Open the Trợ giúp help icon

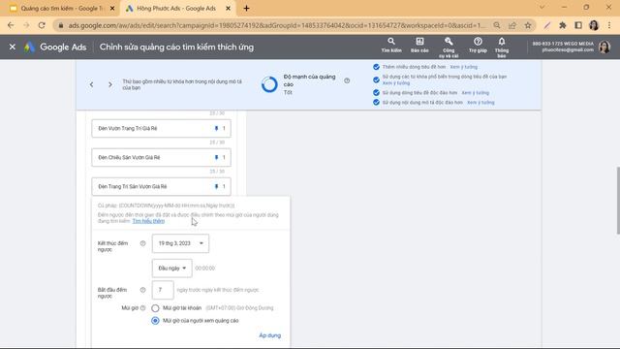478,46
